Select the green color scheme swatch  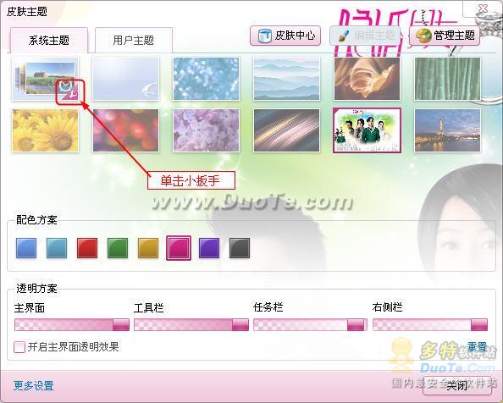(x=118, y=248)
